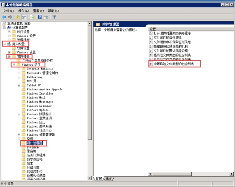
Task: Click the Forward arrow toolbar icon
Action: (x=10, y=17)
